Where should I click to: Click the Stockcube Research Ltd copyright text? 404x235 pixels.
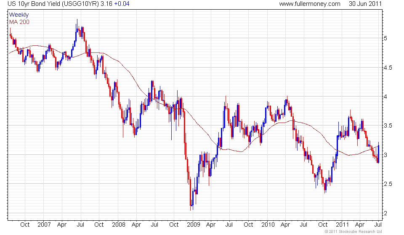tap(353, 232)
